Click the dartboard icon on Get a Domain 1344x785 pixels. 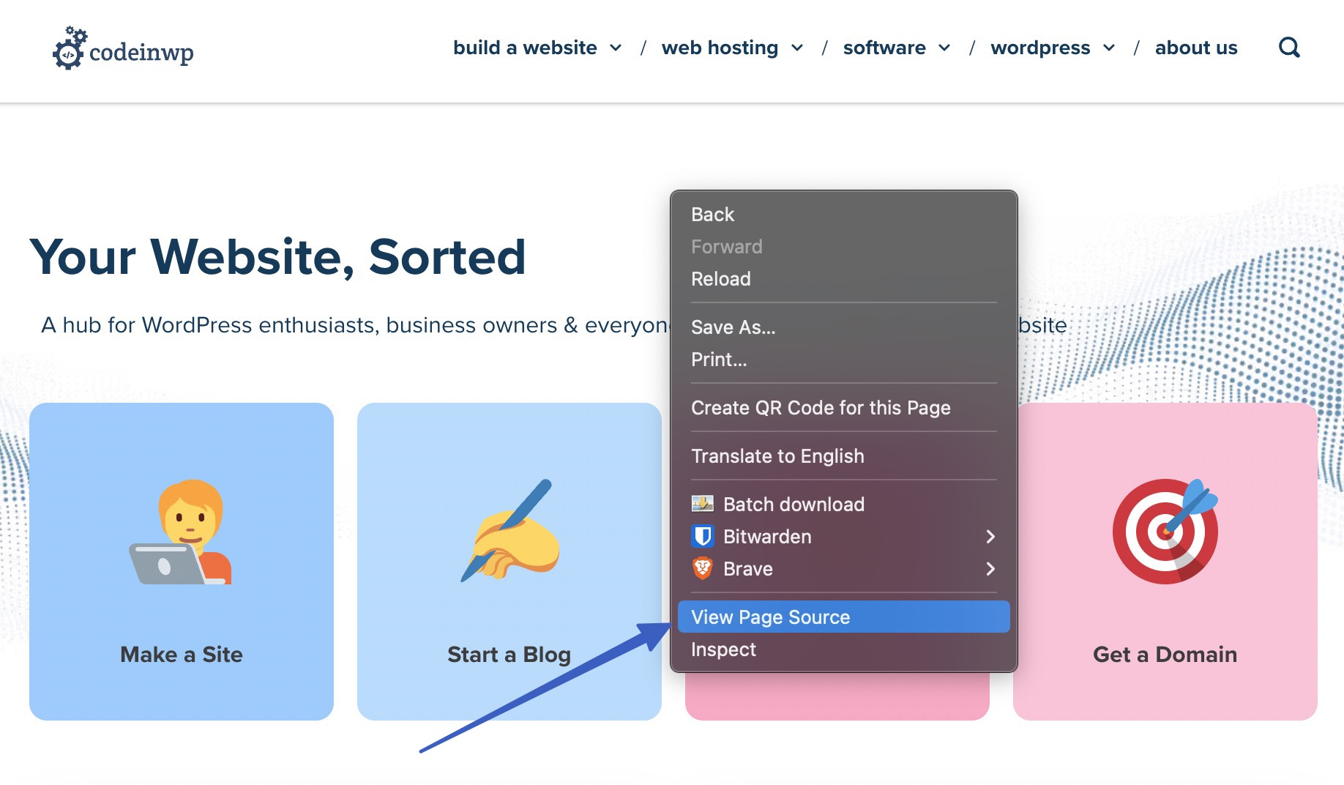point(1164,531)
